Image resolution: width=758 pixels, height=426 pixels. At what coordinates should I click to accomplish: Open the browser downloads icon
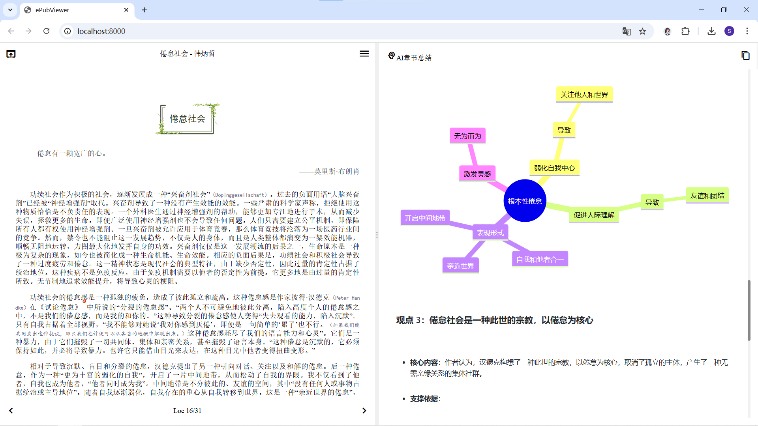(711, 31)
